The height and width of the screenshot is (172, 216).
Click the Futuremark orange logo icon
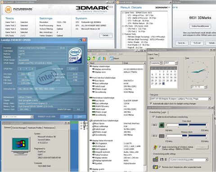tap(8, 10)
